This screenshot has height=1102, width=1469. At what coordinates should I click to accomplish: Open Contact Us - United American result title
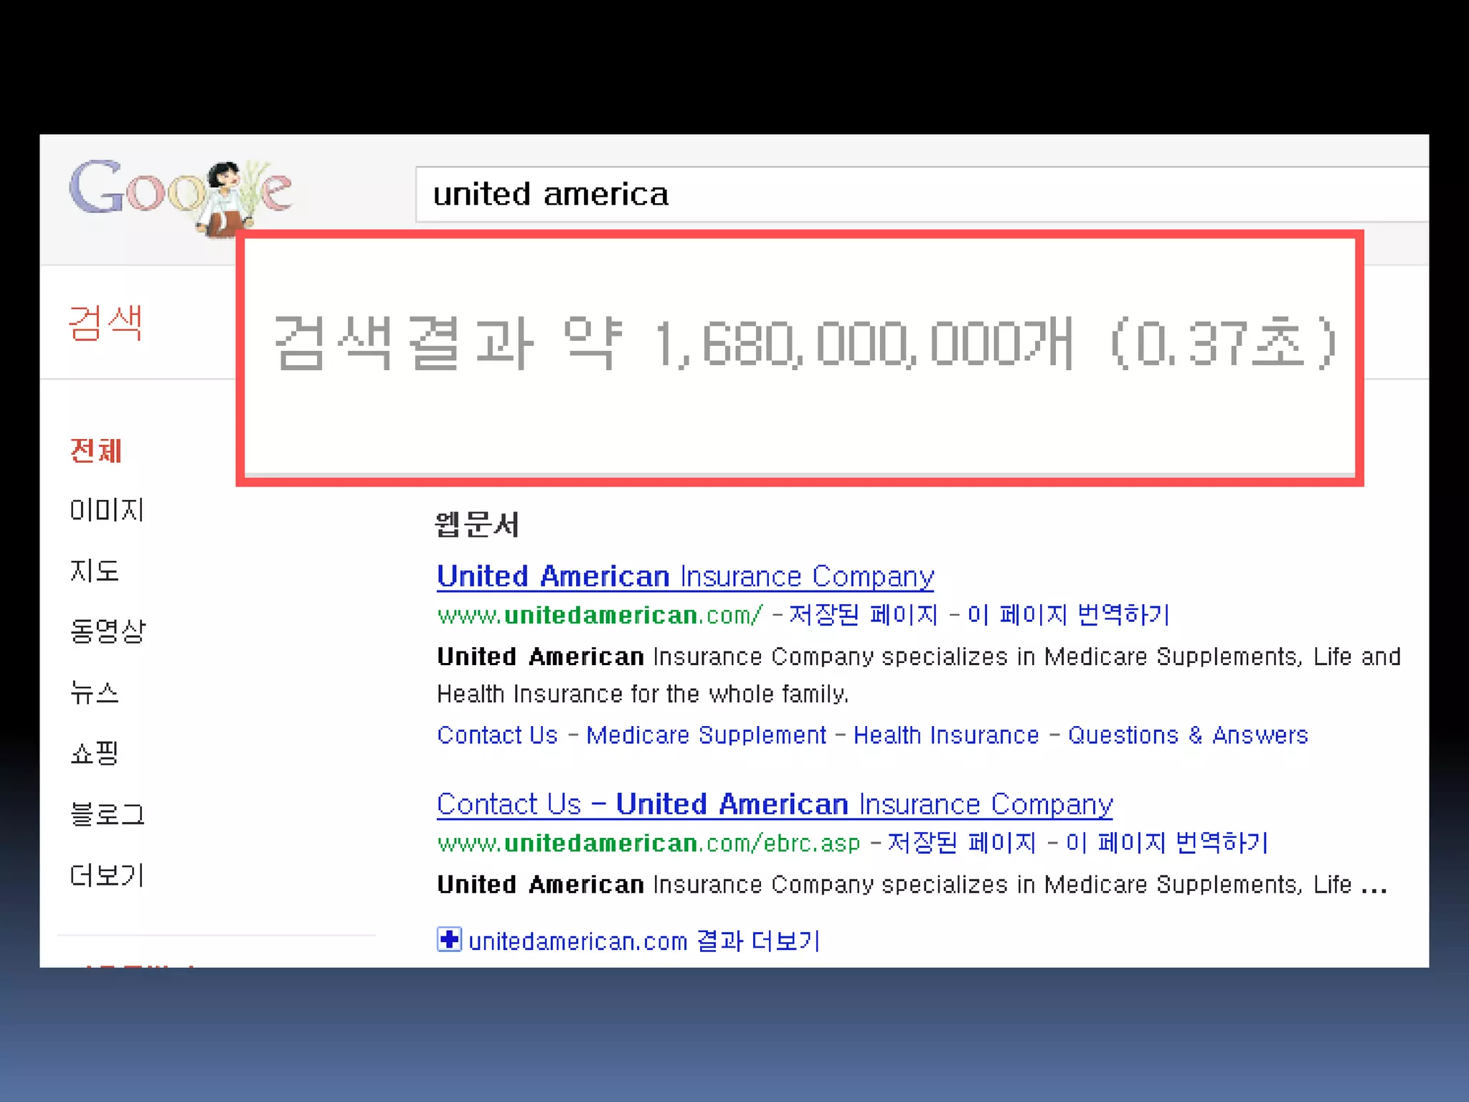(x=775, y=804)
